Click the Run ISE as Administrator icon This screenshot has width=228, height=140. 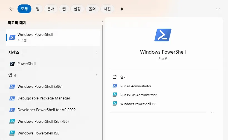click(115, 95)
